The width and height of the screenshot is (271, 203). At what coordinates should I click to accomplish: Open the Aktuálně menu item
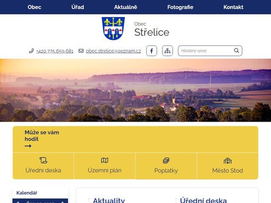pyautogui.click(x=125, y=7)
